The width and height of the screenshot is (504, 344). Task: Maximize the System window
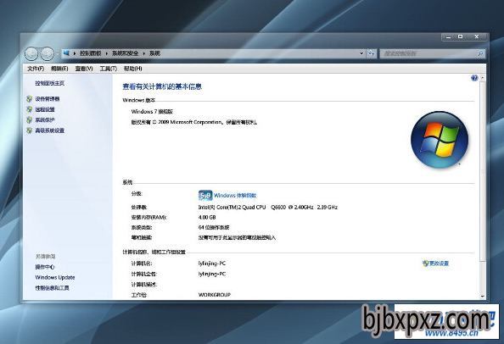(x=460, y=37)
